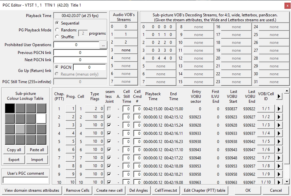
Task: Export the colour lookup table
Action: click(x=14, y=160)
